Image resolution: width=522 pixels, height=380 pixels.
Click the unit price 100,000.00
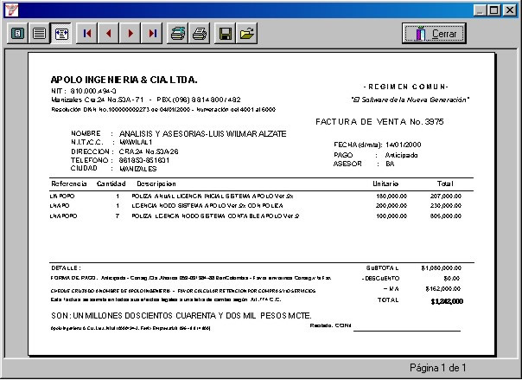[391, 216]
